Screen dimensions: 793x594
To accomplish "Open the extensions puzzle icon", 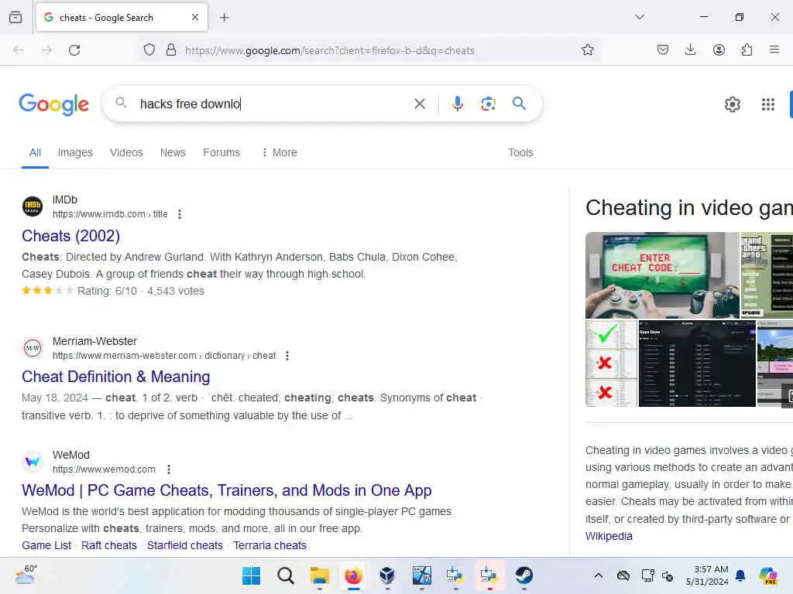I will (747, 49).
